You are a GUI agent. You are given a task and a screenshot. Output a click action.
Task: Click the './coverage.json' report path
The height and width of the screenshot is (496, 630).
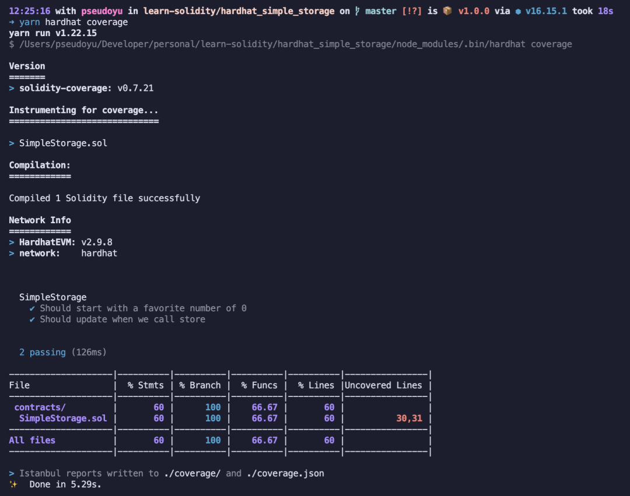285,473
